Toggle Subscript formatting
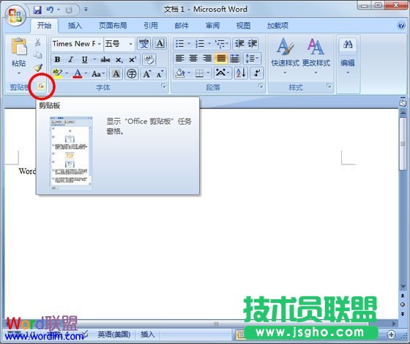Screen dimensions: 410x344 point(119,59)
